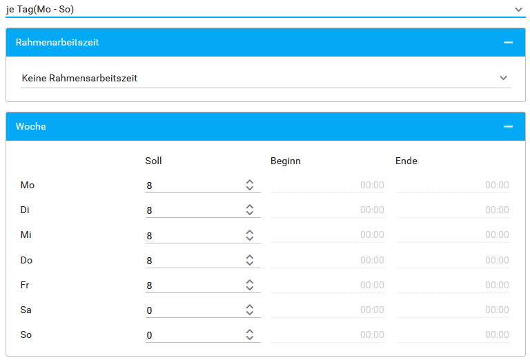530x360 pixels.
Task: Click the Beginn time field for Sa
Action: tap(328, 310)
